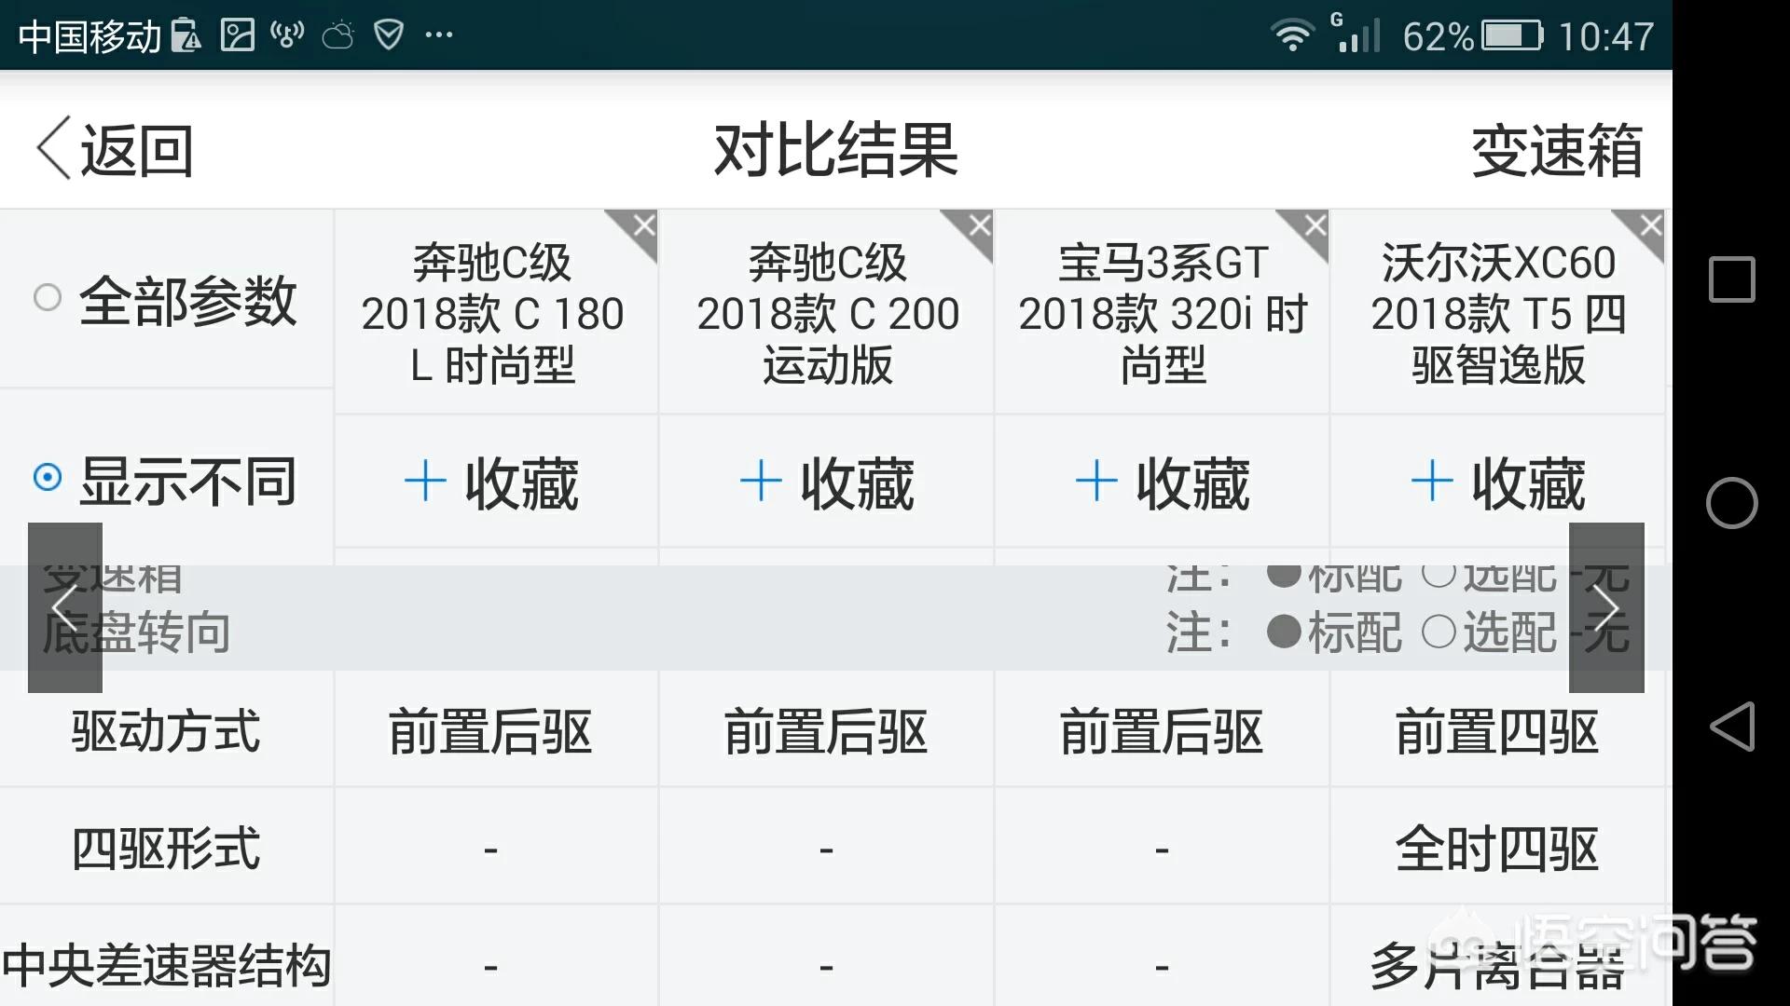
Task: Remove 奔驰C级 C 200 运动版 from comparison
Action: pyautogui.click(x=979, y=225)
